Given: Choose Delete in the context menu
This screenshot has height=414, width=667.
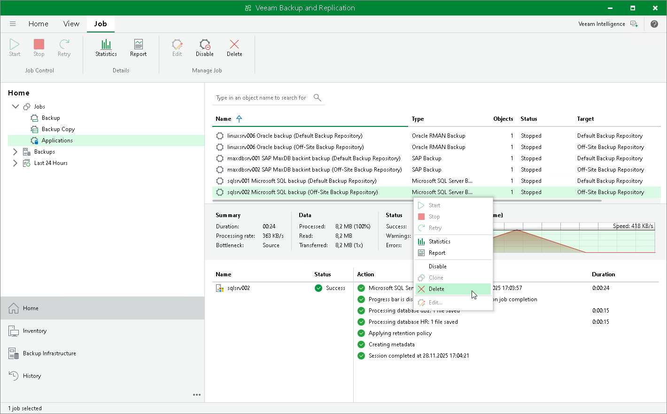Looking at the screenshot, I should point(453,289).
